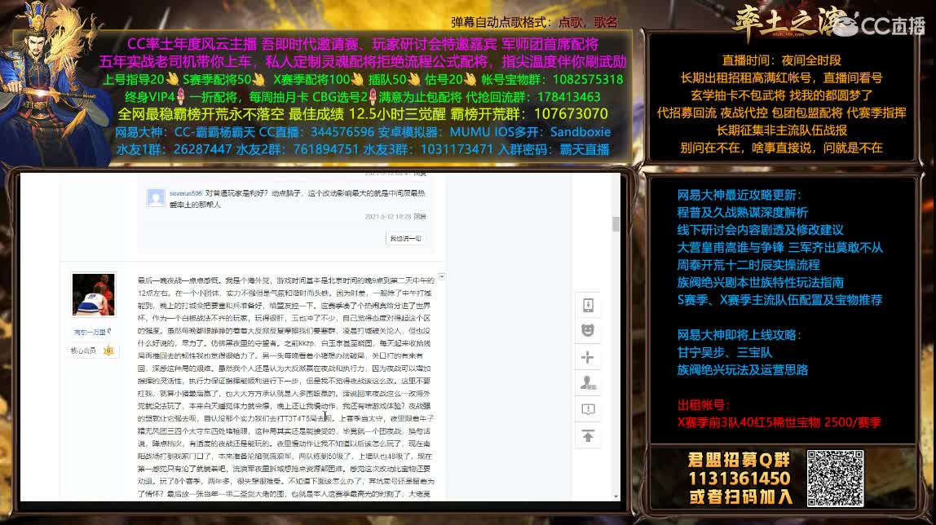
Task: Open the severus506 username link
Action: [x=186, y=193]
